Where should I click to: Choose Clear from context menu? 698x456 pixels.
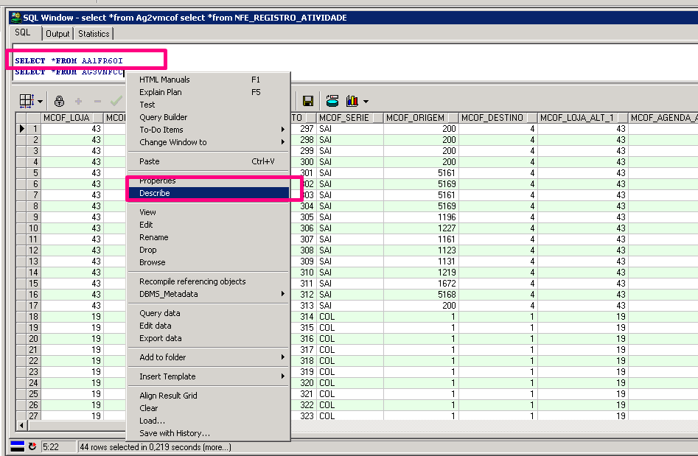pyautogui.click(x=209, y=408)
